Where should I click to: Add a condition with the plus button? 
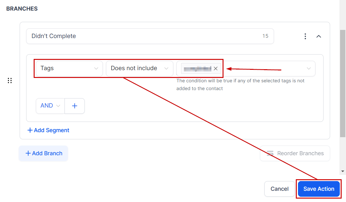pyautogui.click(x=74, y=106)
